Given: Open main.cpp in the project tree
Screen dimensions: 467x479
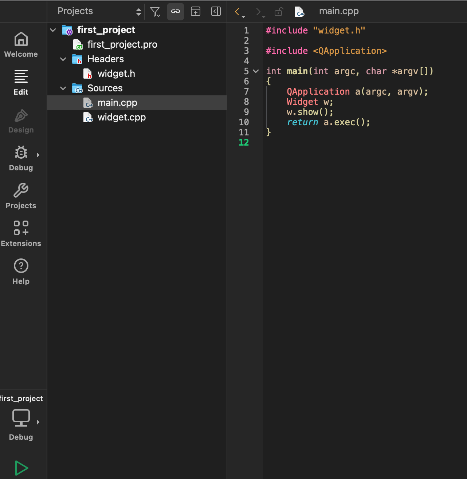Looking at the screenshot, I should pos(117,103).
